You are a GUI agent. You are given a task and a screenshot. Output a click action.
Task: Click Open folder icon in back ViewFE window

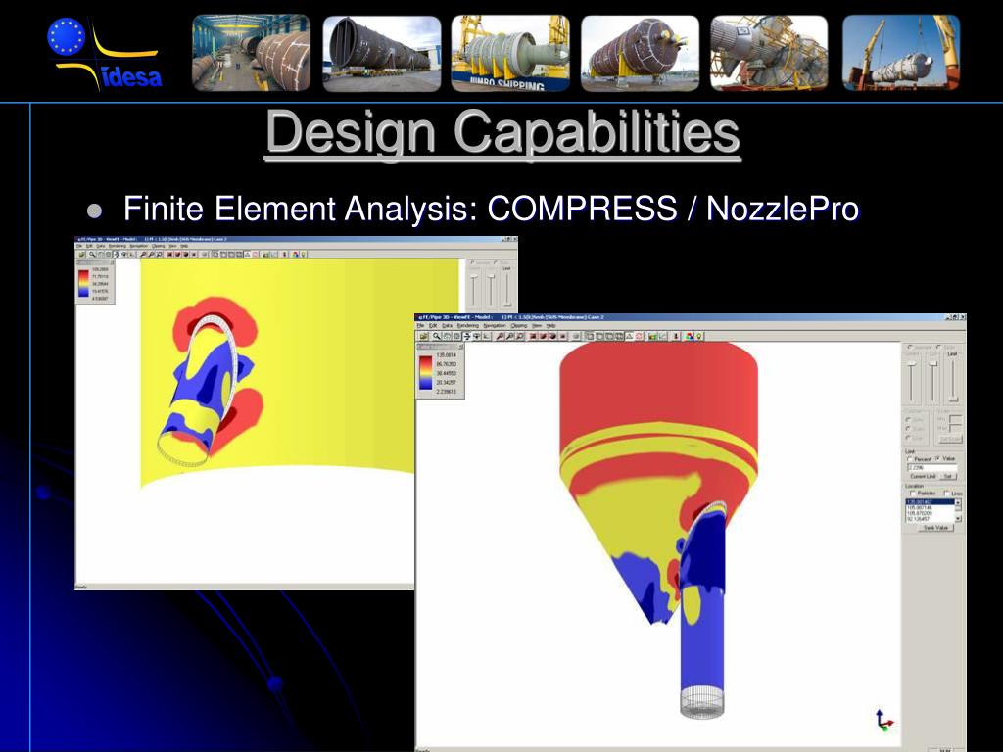click(82, 254)
